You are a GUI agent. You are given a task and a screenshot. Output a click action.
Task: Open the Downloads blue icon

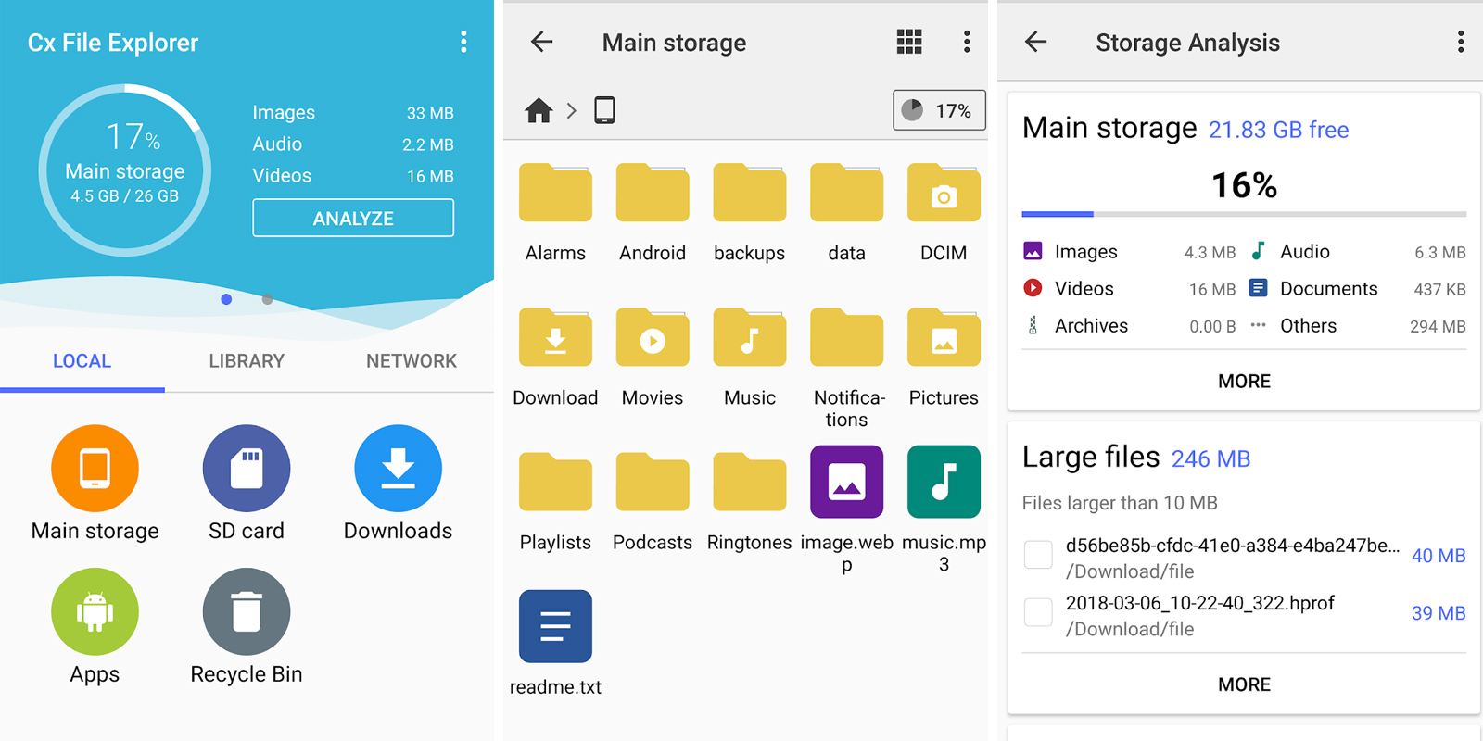coord(398,469)
